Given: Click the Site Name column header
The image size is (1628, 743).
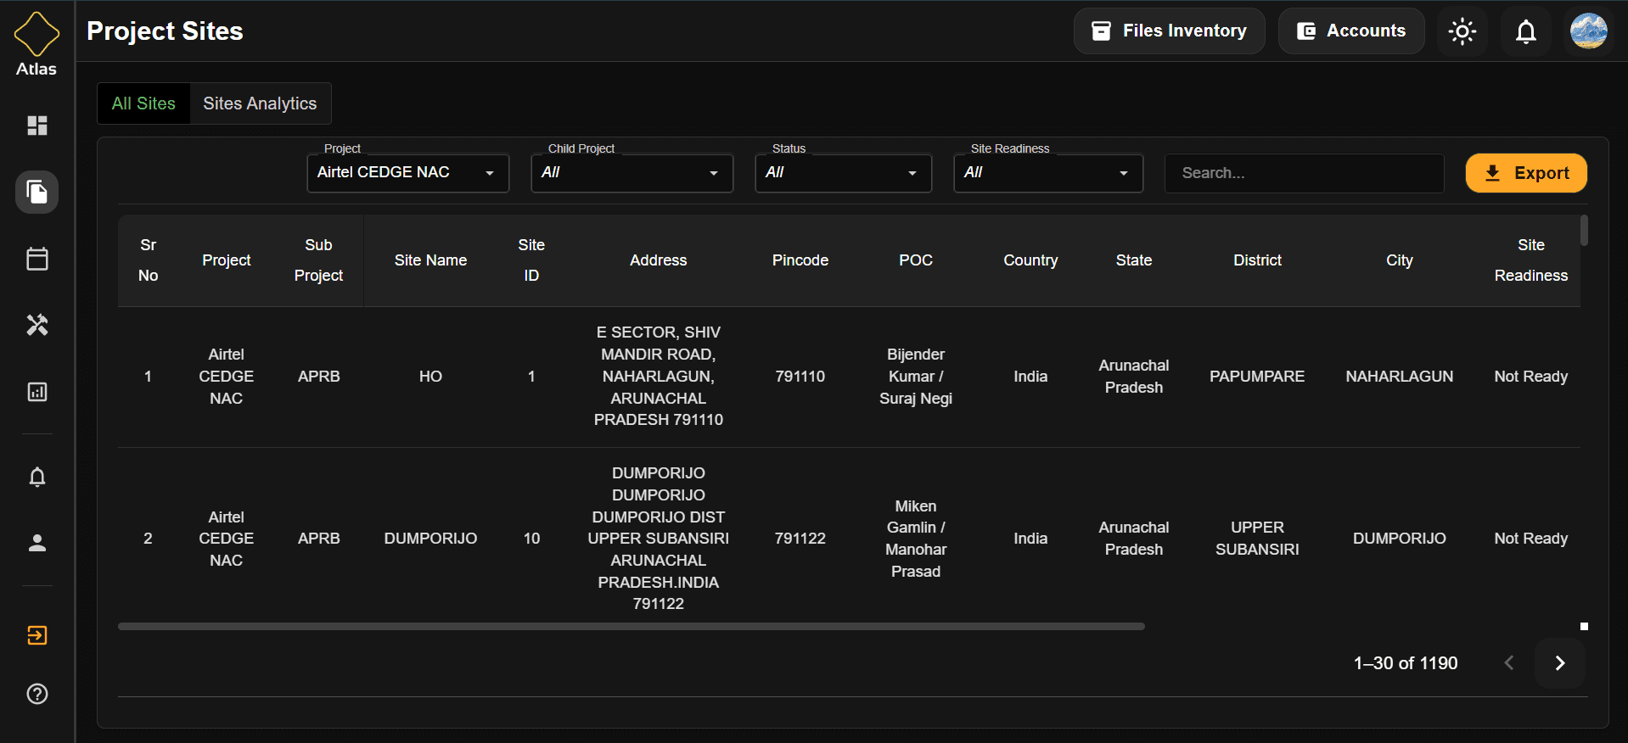Looking at the screenshot, I should click(x=430, y=260).
